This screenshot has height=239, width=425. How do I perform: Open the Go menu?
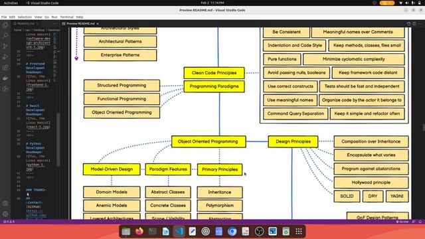point(47,17)
